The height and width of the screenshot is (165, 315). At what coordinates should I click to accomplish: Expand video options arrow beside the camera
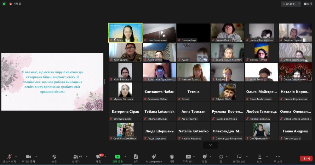coord(36,156)
